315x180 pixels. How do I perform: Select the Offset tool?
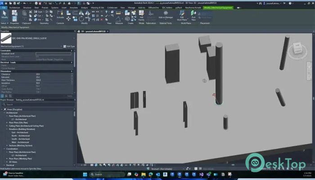pyautogui.click(x=75, y=13)
